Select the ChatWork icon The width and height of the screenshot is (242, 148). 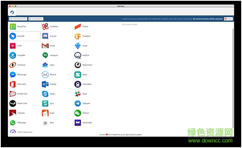[45, 27]
